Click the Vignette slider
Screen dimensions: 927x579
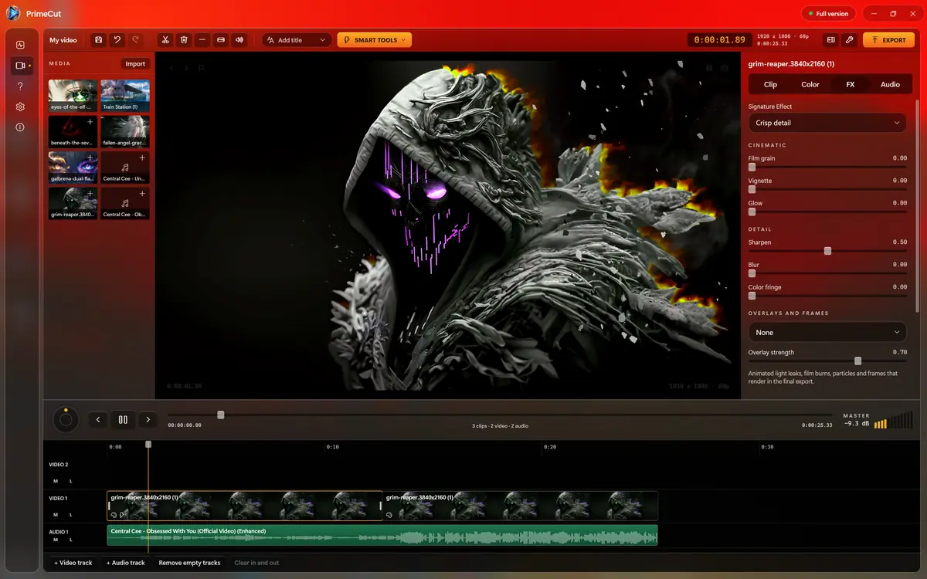point(827,189)
